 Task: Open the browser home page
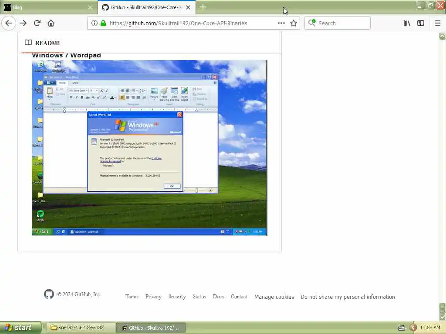(51, 23)
